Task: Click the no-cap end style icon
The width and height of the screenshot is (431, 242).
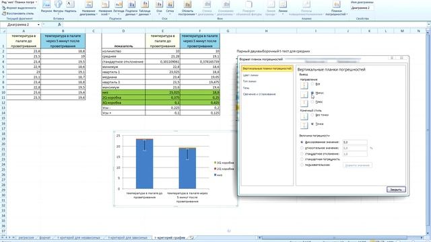Action: click(304, 116)
